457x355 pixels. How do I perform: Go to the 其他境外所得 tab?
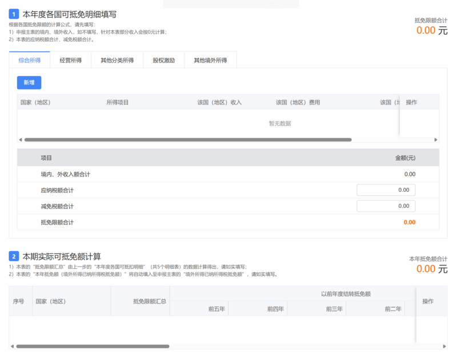(x=210, y=60)
